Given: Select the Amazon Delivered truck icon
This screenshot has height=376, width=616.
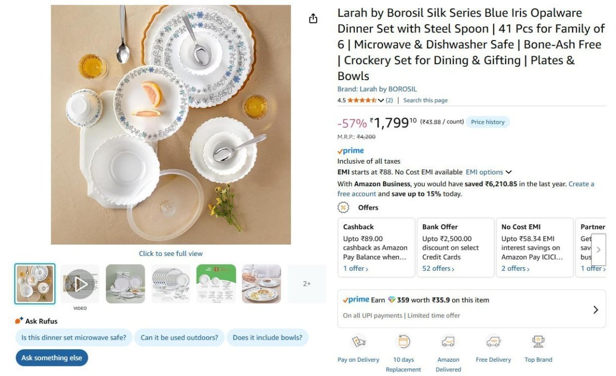Looking at the screenshot, I should [448, 341].
